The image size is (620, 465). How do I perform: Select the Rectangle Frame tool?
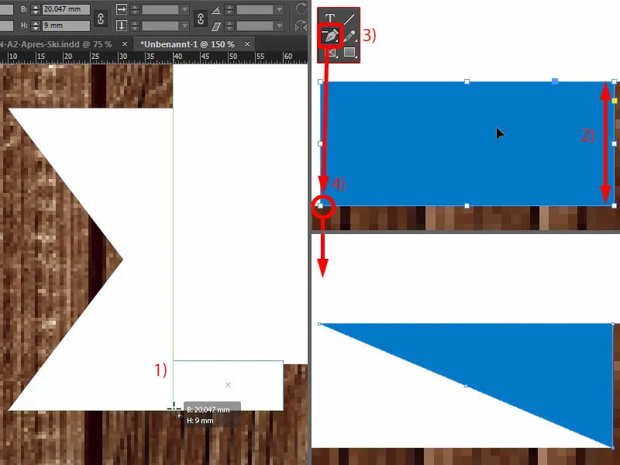[x=332, y=53]
